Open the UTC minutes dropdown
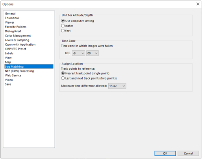 click(93, 53)
